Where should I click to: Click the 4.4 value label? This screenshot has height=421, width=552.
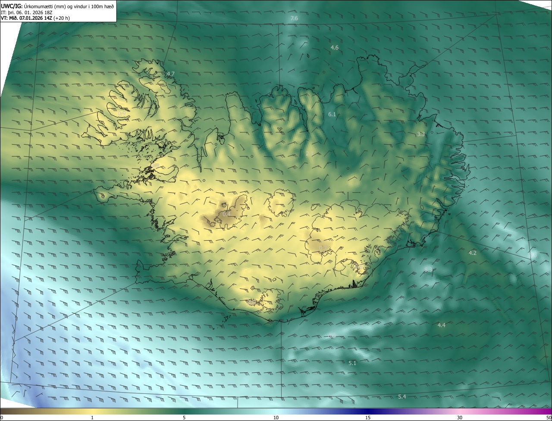point(442,325)
